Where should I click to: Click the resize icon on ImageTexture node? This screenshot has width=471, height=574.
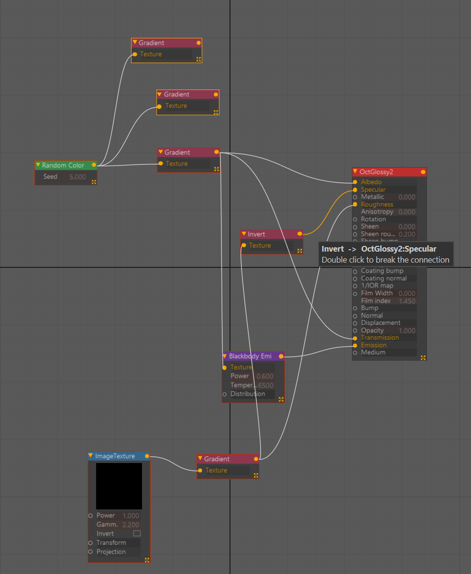[147, 560]
